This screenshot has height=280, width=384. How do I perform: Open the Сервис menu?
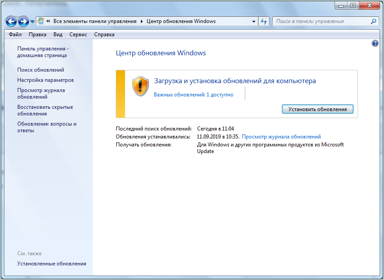click(78, 35)
